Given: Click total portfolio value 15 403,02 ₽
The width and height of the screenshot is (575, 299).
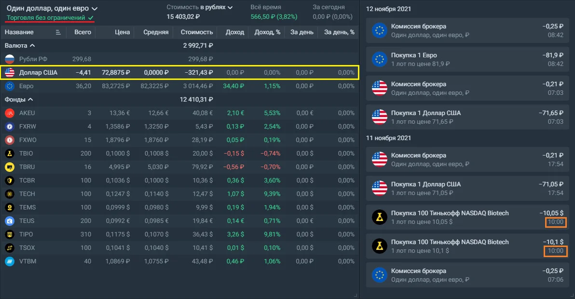Looking at the screenshot, I should coord(183,16).
